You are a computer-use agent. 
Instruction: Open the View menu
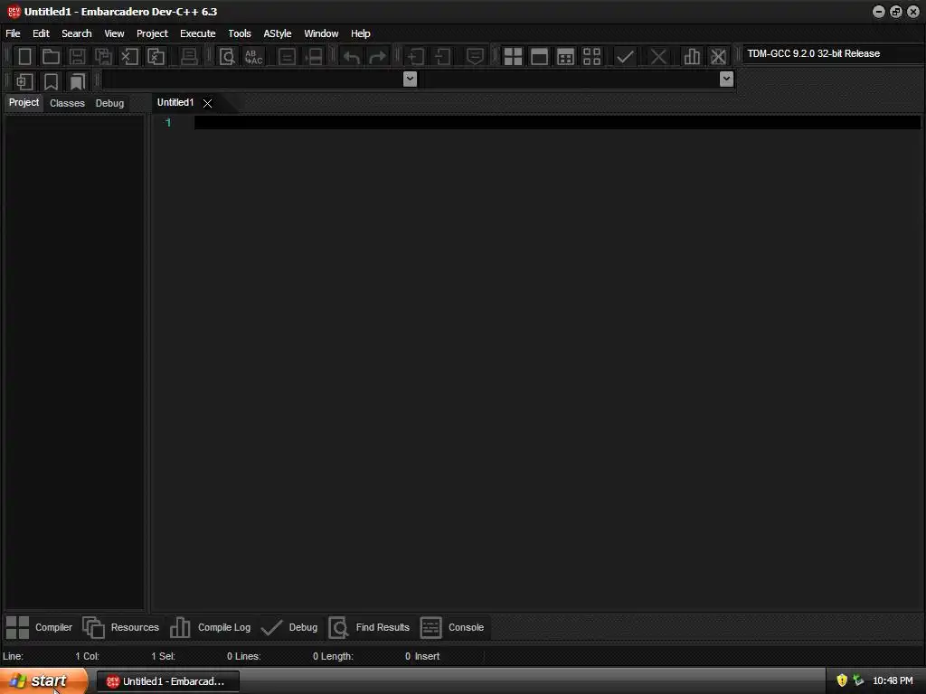point(114,33)
